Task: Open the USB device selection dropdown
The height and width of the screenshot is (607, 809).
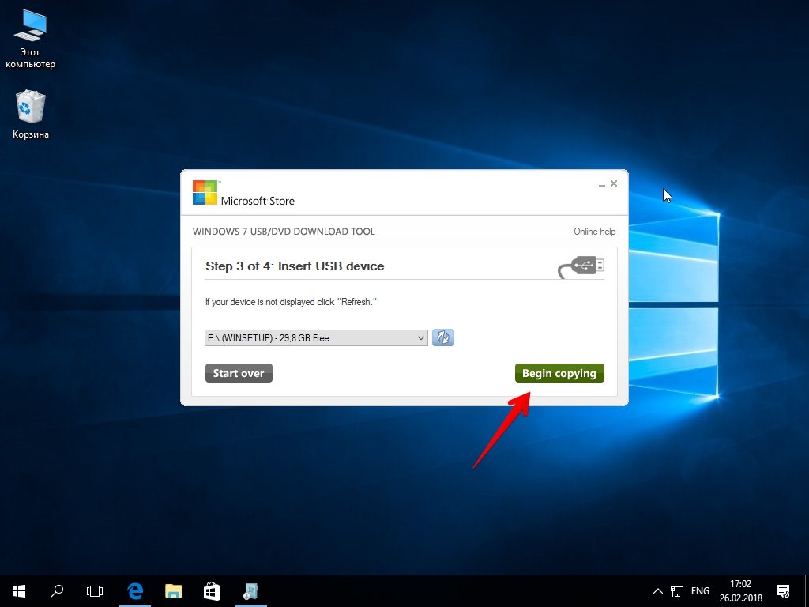Action: 316,338
